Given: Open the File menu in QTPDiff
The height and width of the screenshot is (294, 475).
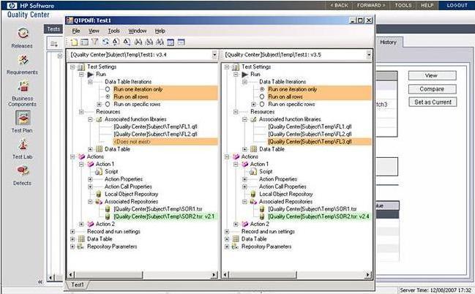Looking at the screenshot, I should tap(76, 31).
